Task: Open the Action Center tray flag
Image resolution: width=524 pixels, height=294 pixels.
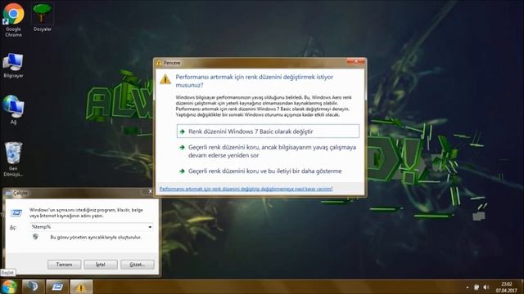Action: (477, 287)
